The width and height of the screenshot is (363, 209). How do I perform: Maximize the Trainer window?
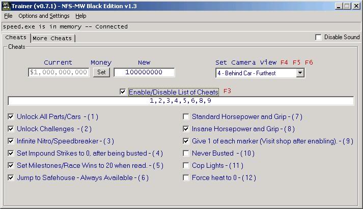[347, 6]
